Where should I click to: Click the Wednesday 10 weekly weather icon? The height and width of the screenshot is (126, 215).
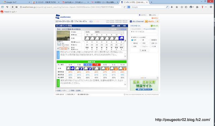coord(122,68)
